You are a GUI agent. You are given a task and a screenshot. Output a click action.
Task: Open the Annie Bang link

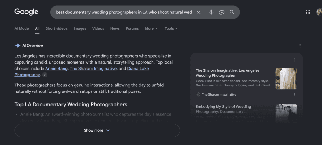tap(56, 69)
